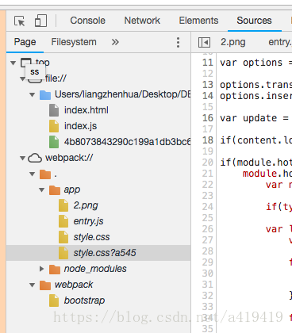The height and width of the screenshot is (333, 292).
Task: Select the webpack folder label
Action: pyautogui.click(x=74, y=285)
